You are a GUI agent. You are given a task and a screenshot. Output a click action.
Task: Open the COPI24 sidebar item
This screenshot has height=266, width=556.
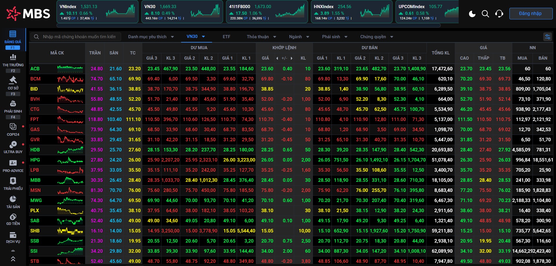pos(13,130)
